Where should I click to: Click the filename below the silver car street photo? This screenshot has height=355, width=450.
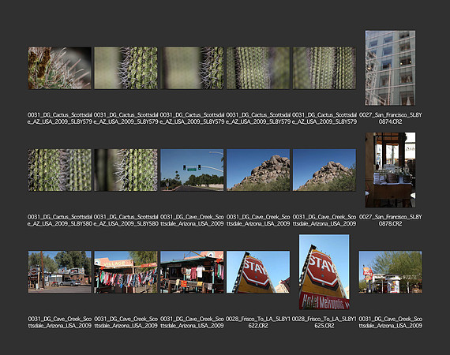click(60, 322)
